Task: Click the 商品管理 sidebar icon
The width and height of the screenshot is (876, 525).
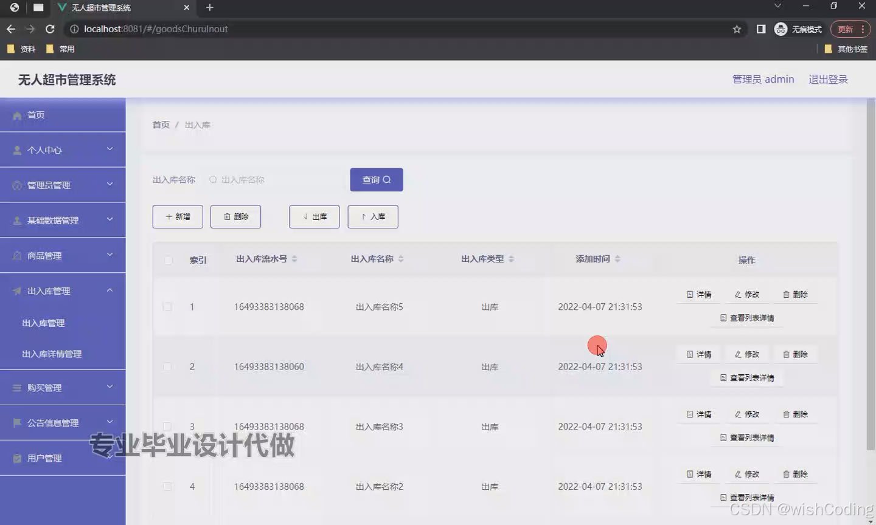Action: [17, 255]
